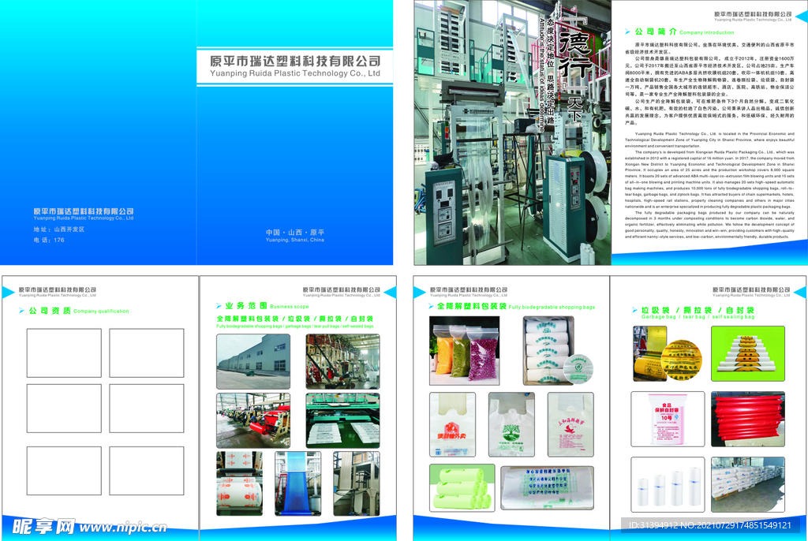Click the cover title 原平市瑞达塑料科技有限公司
The height and width of the screenshot is (541, 808).
[x=295, y=62]
